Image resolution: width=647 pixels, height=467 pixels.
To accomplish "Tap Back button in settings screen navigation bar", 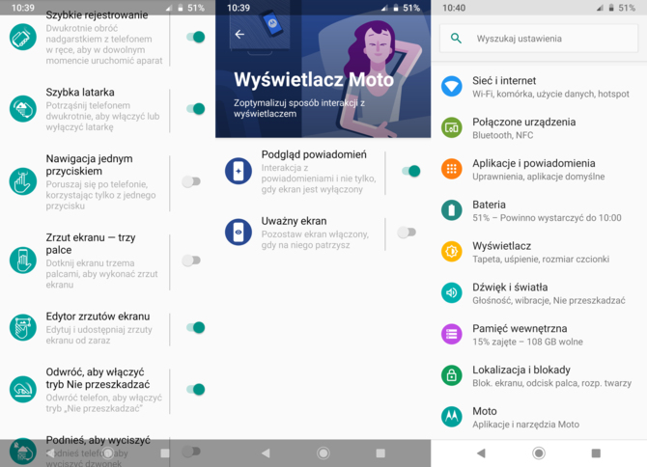I will [481, 453].
